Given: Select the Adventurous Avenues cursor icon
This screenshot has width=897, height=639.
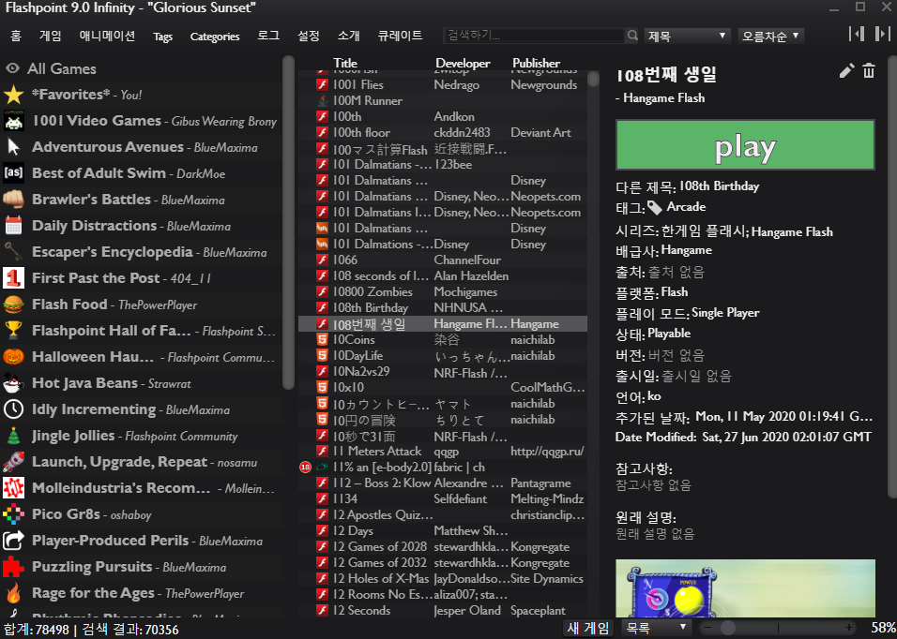Looking at the screenshot, I should [x=14, y=147].
